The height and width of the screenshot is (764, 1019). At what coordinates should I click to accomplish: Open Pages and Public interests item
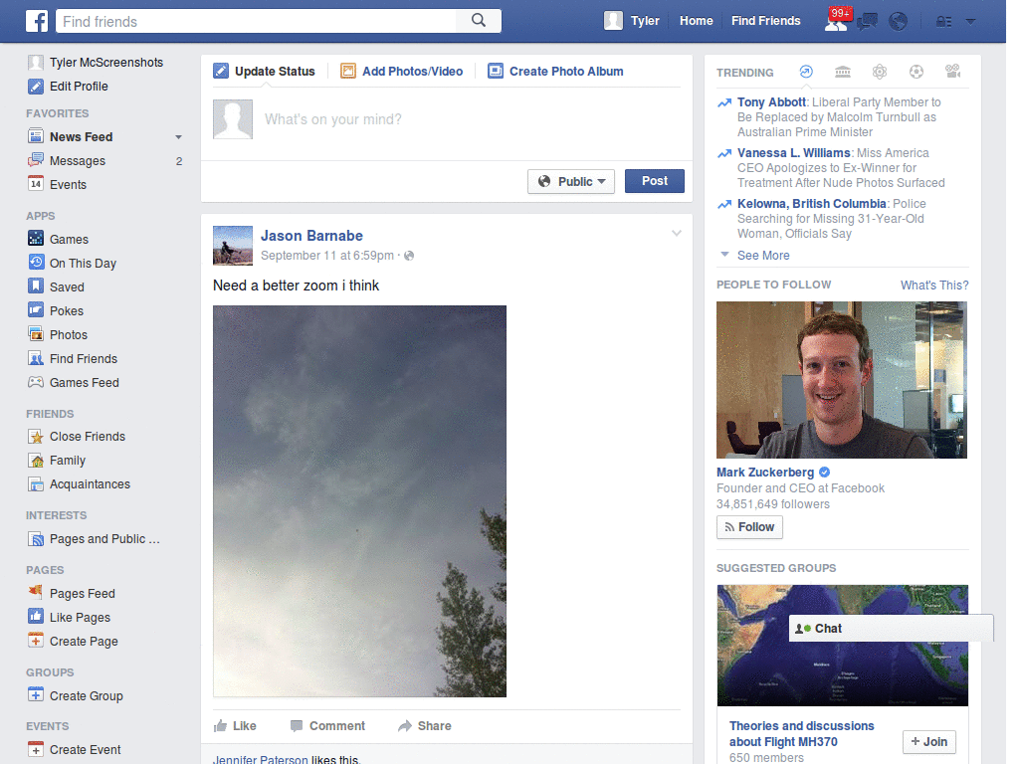tap(103, 538)
